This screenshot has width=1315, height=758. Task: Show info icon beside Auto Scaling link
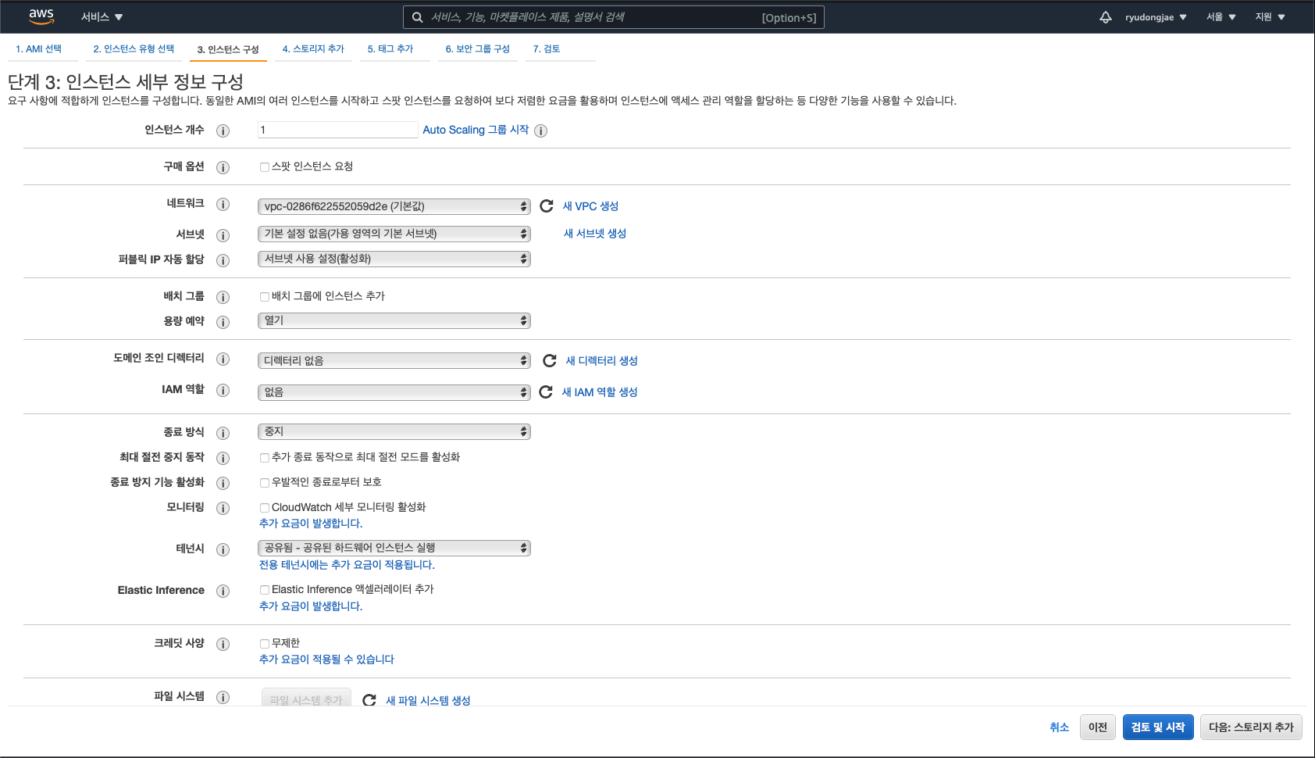pyautogui.click(x=541, y=131)
